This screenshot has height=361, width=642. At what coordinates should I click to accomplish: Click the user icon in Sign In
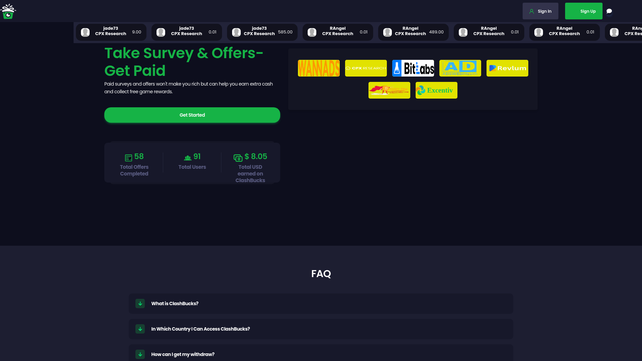pyautogui.click(x=532, y=11)
